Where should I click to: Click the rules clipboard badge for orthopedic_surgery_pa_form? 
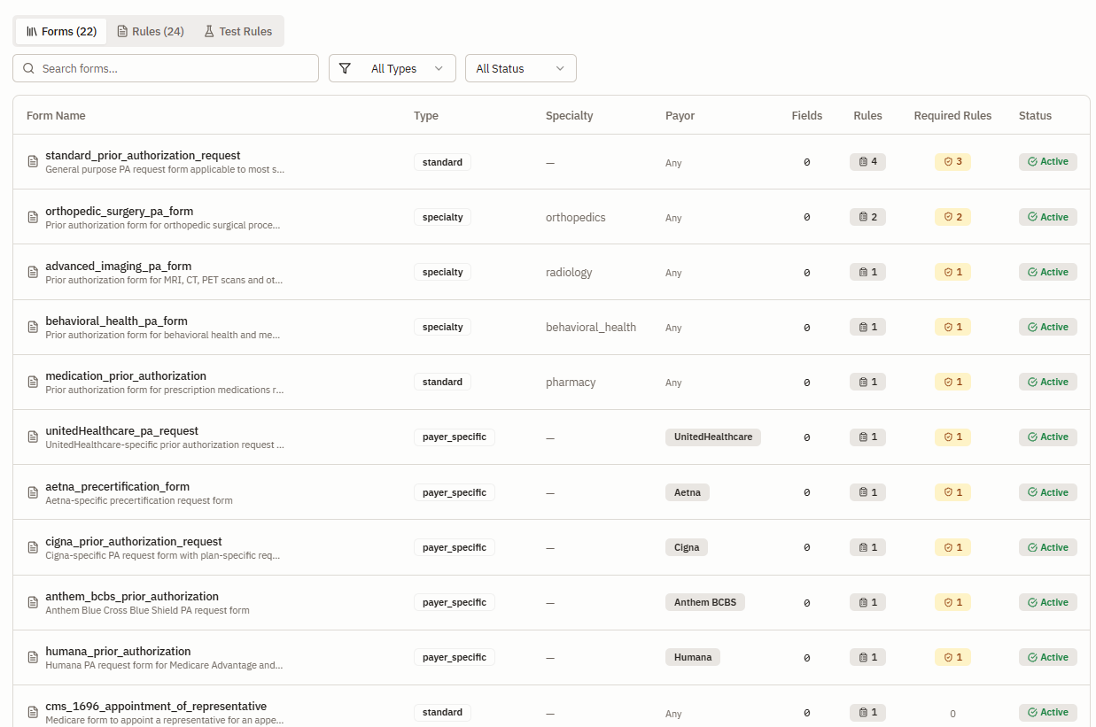click(x=867, y=217)
